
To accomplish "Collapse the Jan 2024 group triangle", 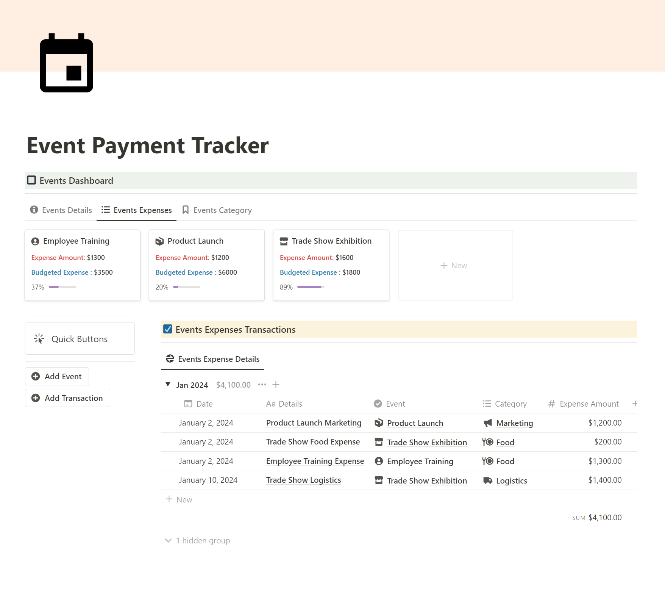I will click(168, 384).
